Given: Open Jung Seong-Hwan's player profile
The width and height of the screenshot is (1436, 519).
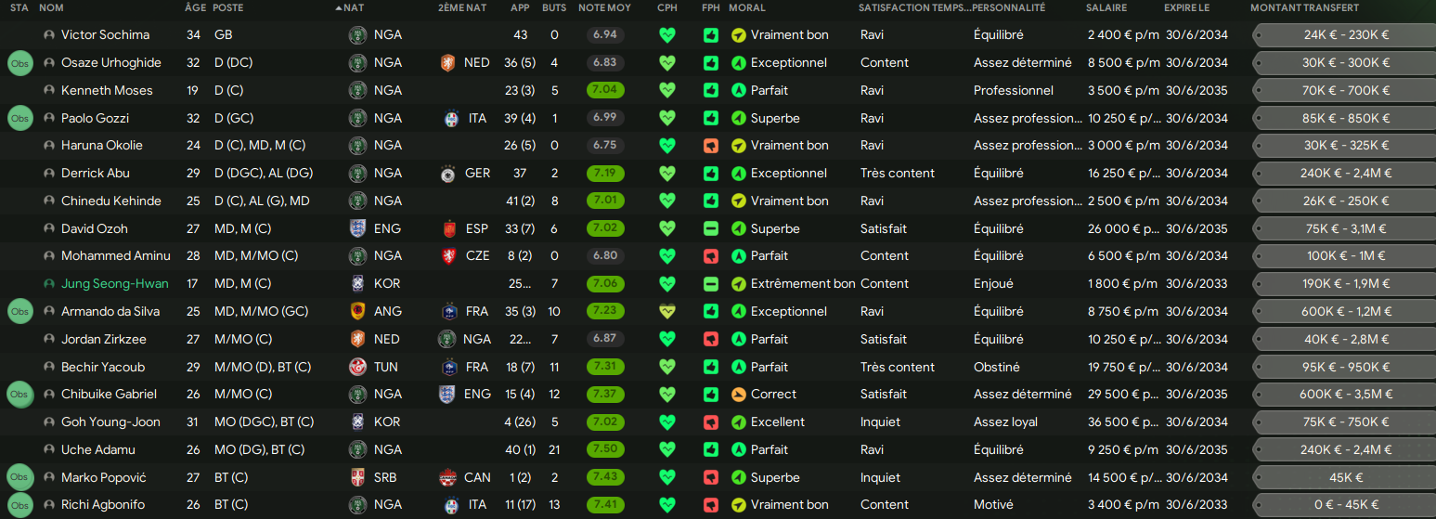Looking at the screenshot, I should coord(114,284).
